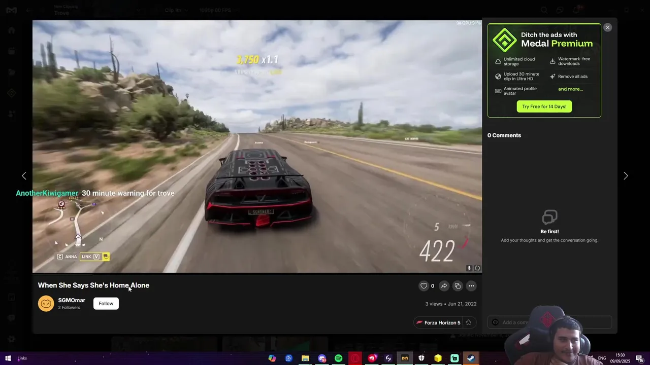
Task: Click the back arrow in the top bar
Action: 29,10
